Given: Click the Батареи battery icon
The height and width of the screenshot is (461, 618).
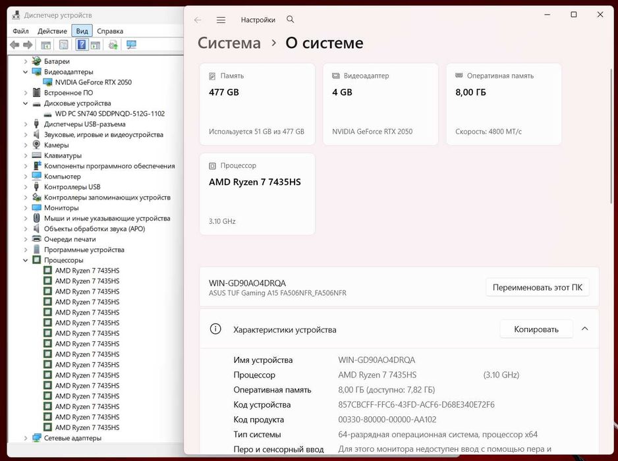Looking at the screenshot, I should pos(37,61).
